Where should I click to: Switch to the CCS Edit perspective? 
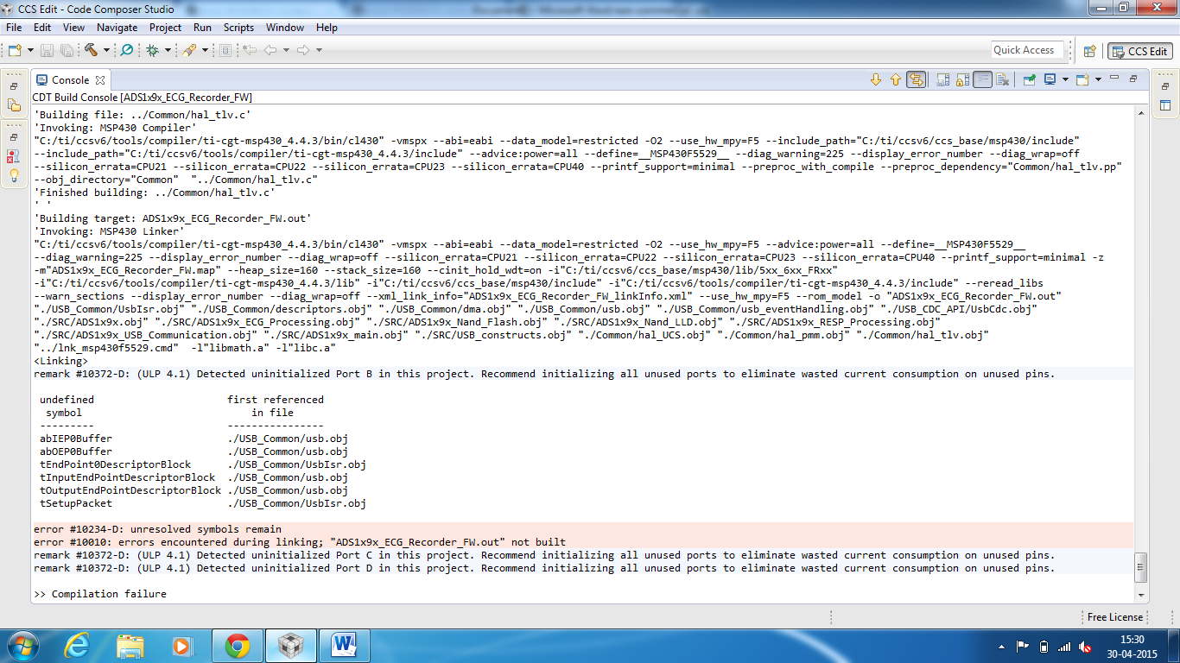[1140, 51]
